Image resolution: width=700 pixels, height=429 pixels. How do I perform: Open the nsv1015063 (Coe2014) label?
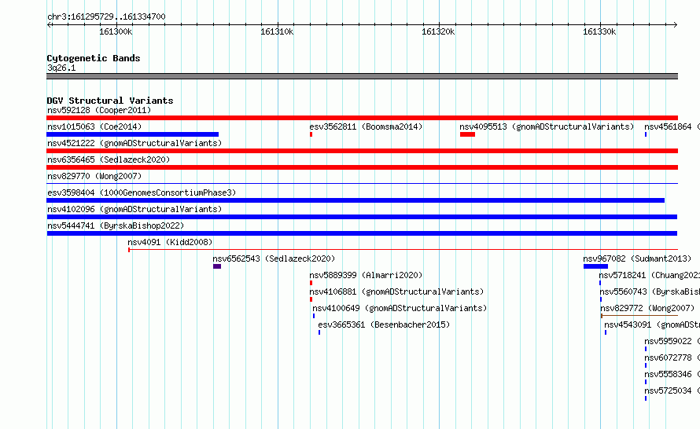[x=94, y=126]
